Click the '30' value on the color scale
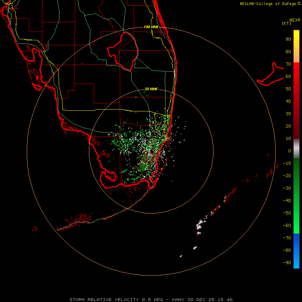The width and height of the screenshot is (302, 302). click(288, 114)
